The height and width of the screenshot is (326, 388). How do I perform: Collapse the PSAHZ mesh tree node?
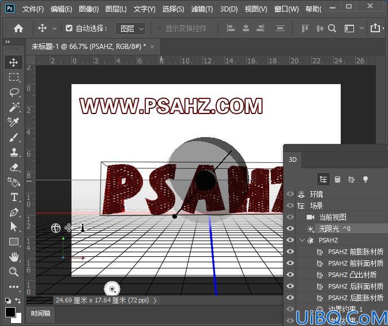(x=302, y=240)
